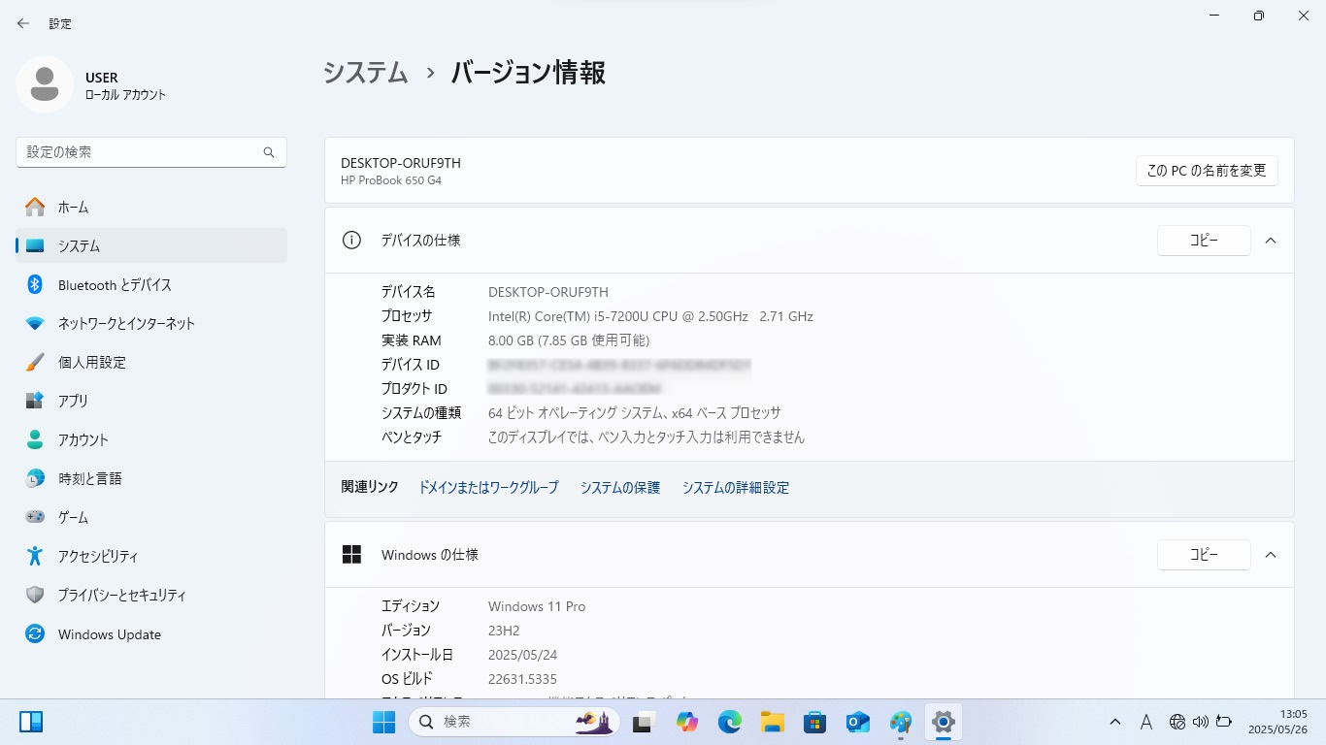Open ゲーム settings
The image size is (1326, 745).
click(x=151, y=517)
